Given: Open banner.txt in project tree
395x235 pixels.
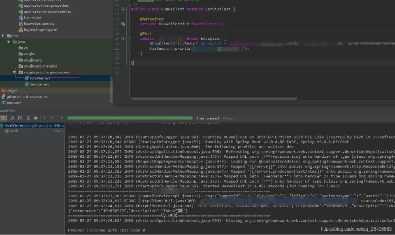Looking at the screenshot, I should [32, 17].
